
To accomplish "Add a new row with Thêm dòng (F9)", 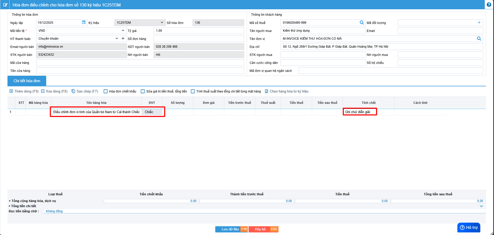I will click(x=24, y=91).
